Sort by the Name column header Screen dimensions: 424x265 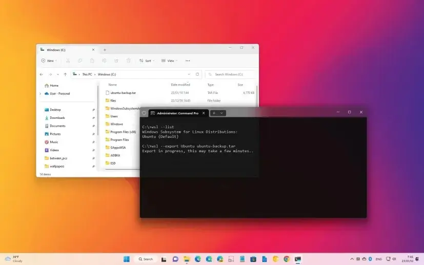click(x=112, y=85)
